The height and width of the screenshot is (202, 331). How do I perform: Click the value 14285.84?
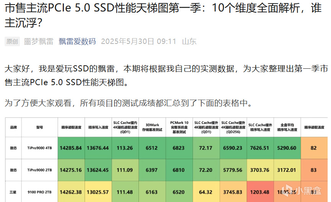point(71,148)
